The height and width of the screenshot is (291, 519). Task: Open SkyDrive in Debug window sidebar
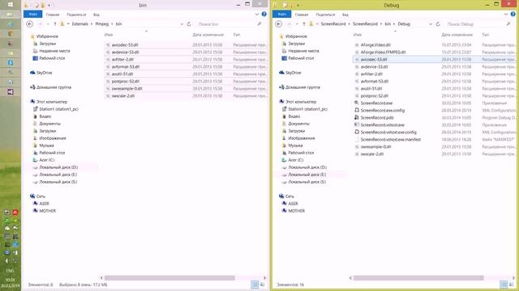tap(294, 73)
